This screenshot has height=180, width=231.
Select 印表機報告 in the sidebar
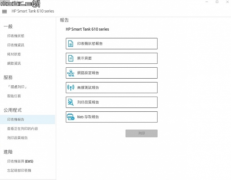(27, 119)
